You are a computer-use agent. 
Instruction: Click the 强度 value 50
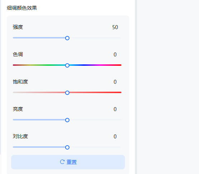(x=115, y=27)
